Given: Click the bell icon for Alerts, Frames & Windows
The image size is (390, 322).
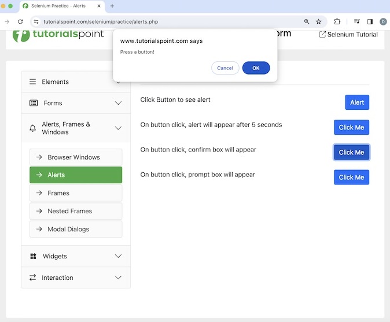Looking at the screenshot, I should [x=32, y=128].
